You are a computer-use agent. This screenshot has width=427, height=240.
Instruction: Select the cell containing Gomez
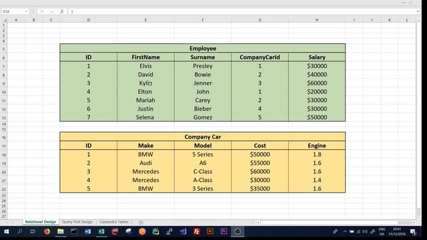[x=203, y=117]
